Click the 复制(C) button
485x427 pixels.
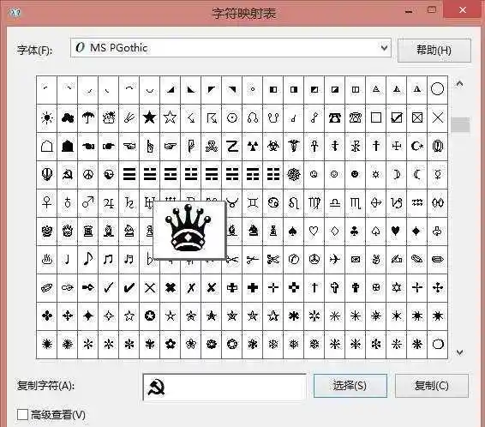[x=432, y=386]
